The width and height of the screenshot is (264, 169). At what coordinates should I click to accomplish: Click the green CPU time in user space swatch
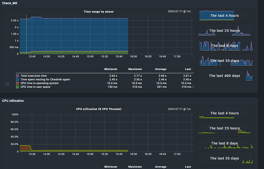pos(18,87)
